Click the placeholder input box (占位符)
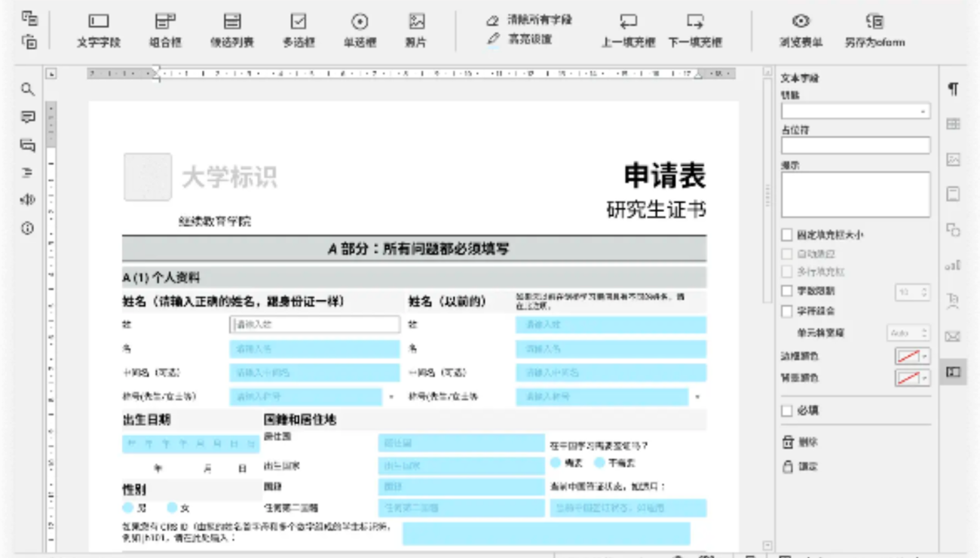 [855, 146]
